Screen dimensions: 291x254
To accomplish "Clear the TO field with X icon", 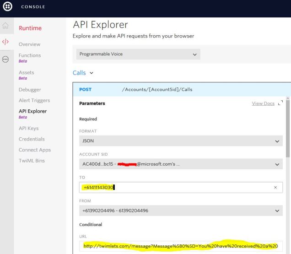I will (275, 187).
